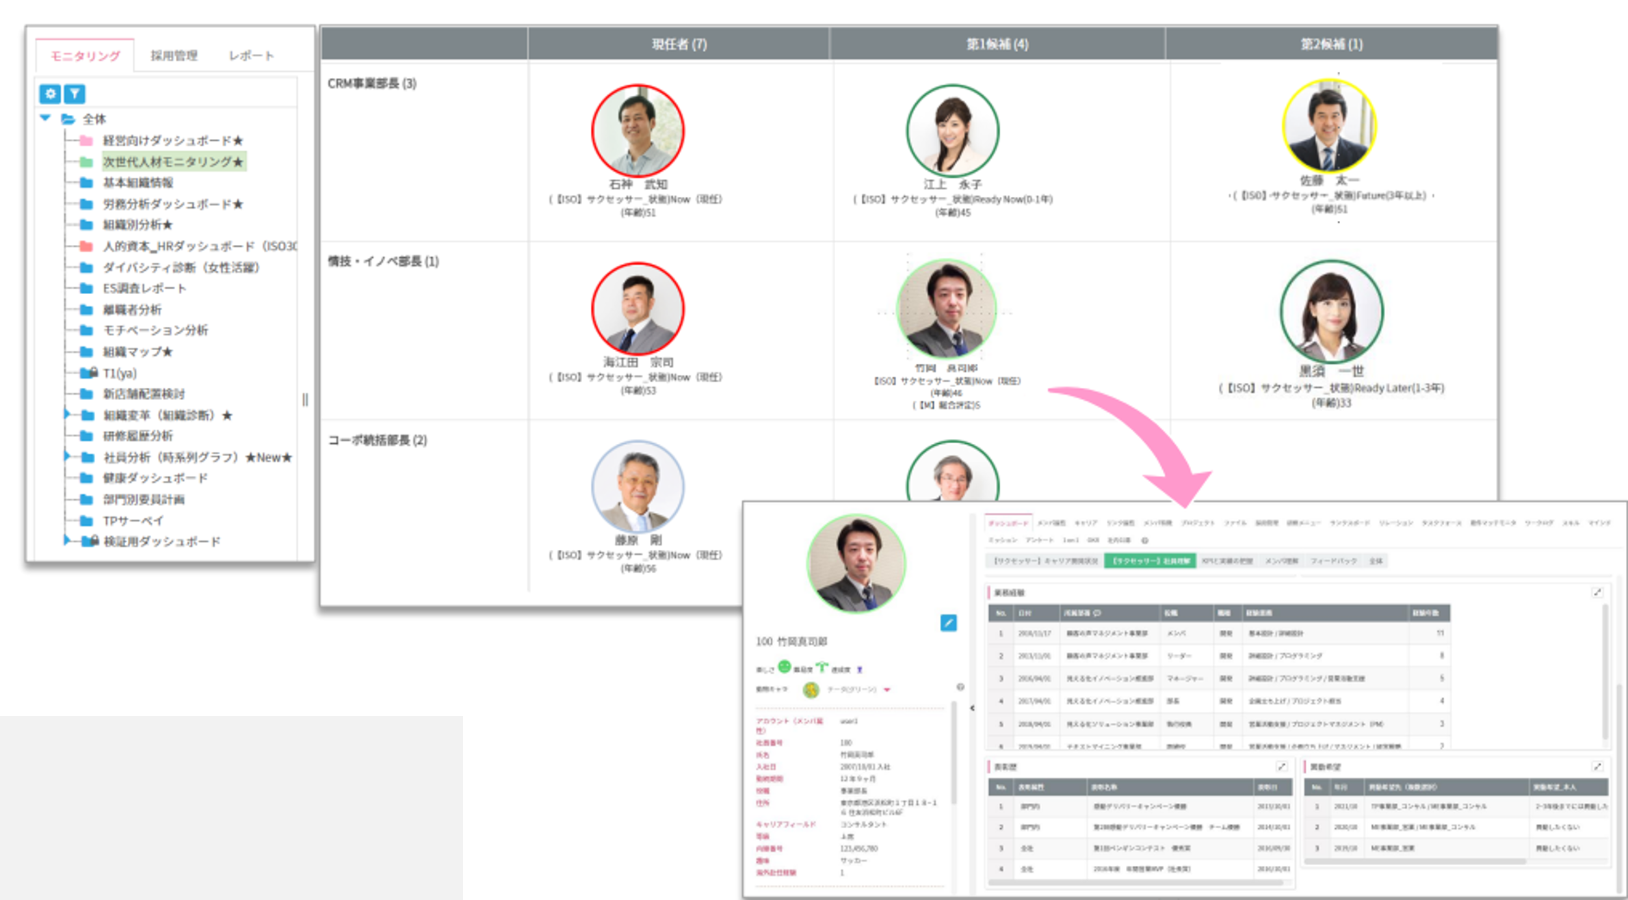
Task: Switch to the レポート tab
Action: [x=251, y=55]
